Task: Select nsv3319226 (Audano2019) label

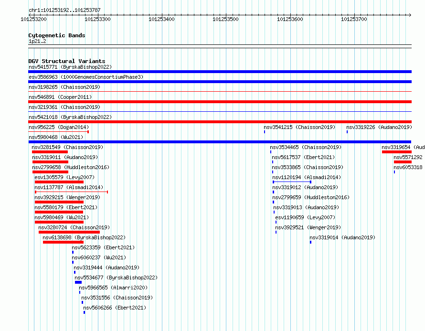Action: coord(379,127)
